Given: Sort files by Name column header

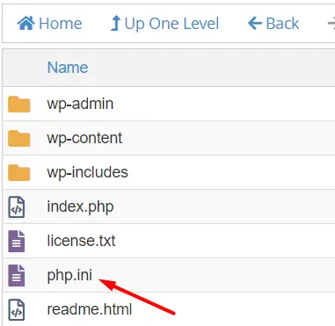Looking at the screenshot, I should (68, 68).
